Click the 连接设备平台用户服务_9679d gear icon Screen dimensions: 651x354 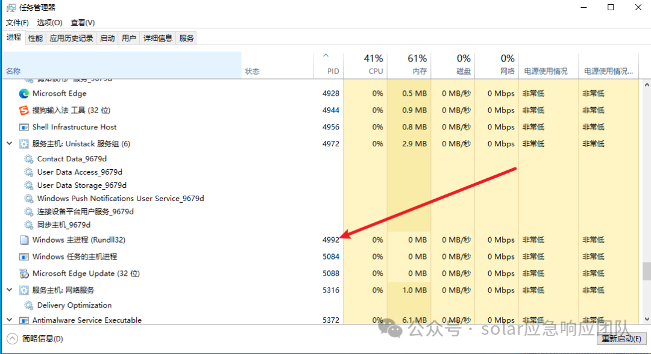point(29,212)
